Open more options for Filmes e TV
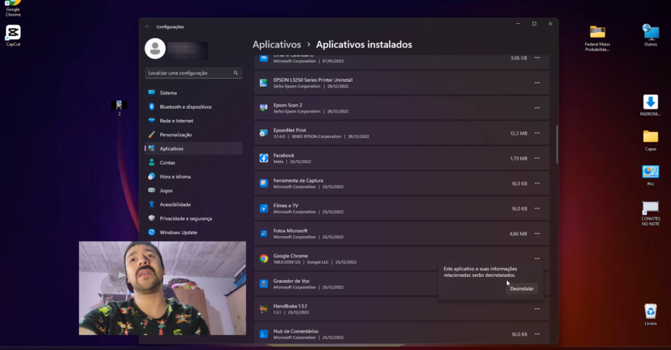 pos(537,209)
